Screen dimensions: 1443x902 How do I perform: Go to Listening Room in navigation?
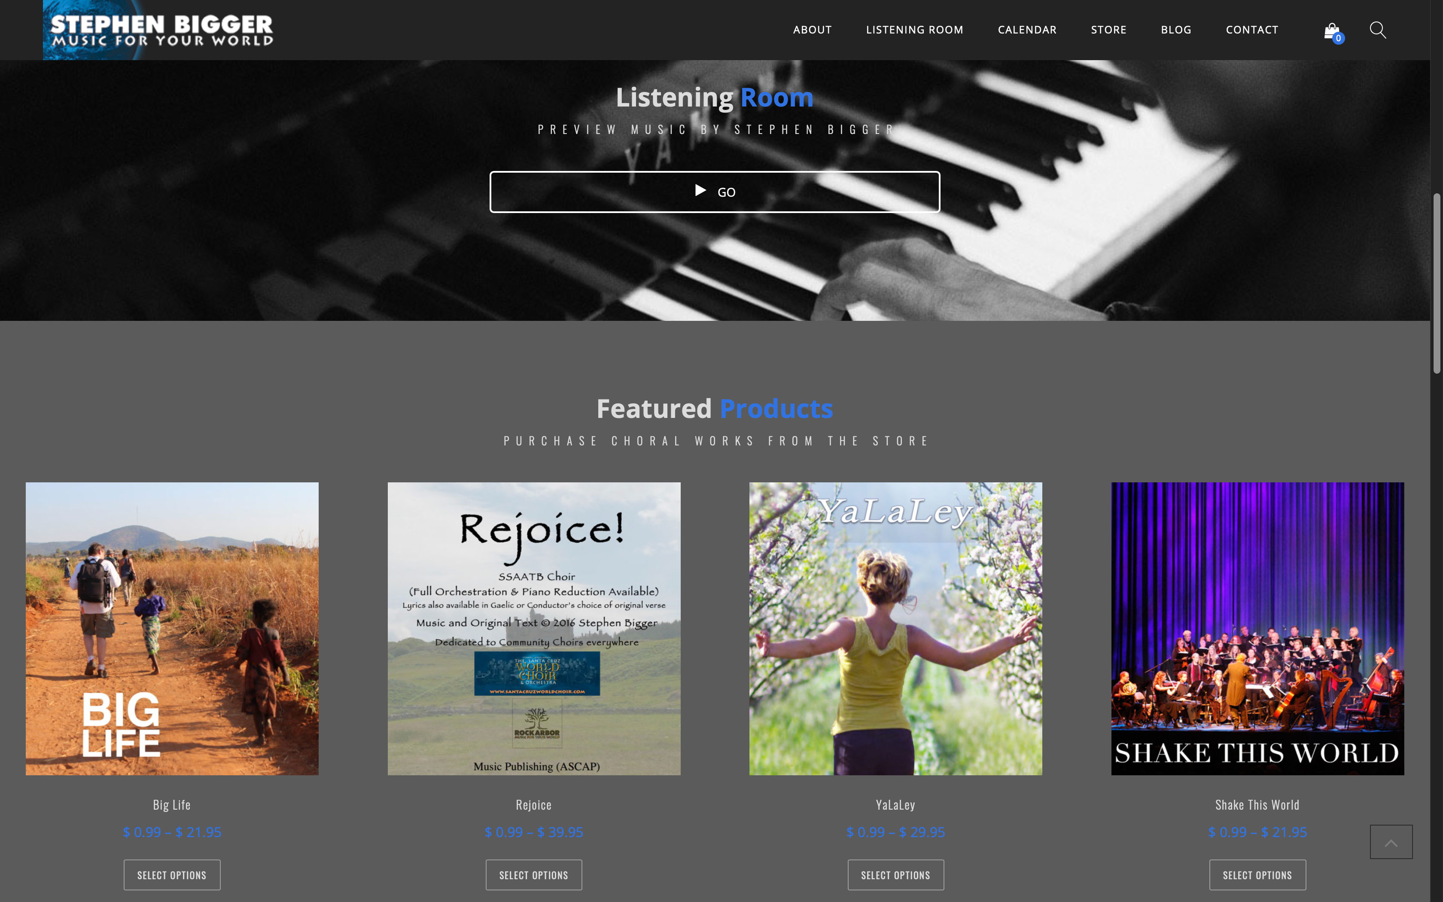914,30
